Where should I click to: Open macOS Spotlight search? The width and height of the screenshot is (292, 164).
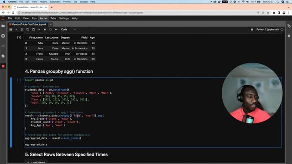pos(278,2)
